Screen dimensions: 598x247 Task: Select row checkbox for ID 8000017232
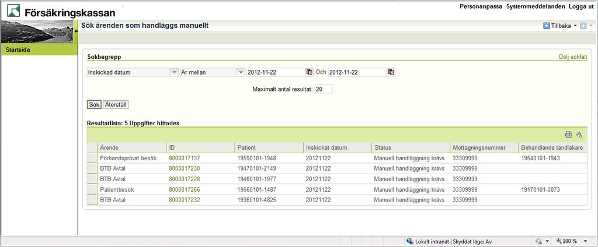coord(92,199)
